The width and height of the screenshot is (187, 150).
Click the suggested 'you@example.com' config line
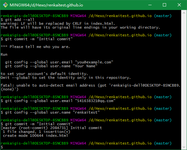point(59,62)
